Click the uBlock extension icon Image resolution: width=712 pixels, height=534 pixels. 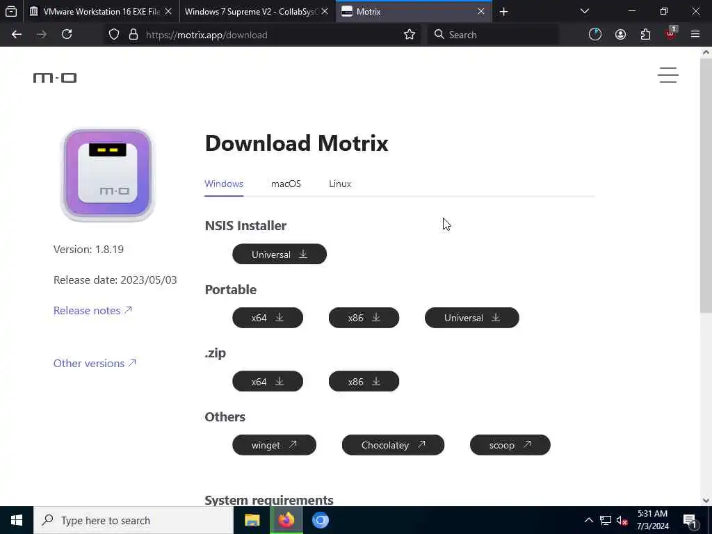tap(671, 33)
